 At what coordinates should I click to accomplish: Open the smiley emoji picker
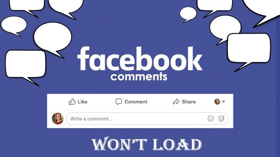(x=211, y=119)
